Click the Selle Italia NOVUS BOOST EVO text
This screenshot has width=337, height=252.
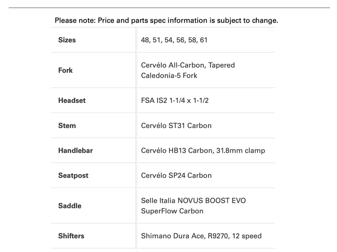point(193,200)
